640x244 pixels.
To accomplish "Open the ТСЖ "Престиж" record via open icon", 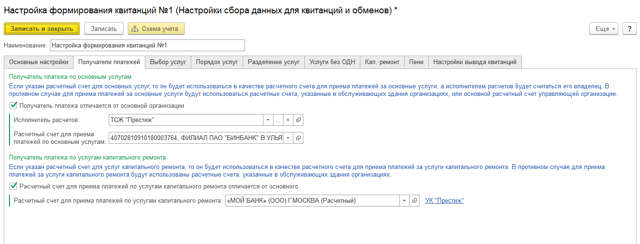I will point(298,120).
